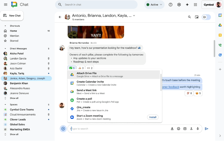Expand the group conversation name dropdown
This screenshot has width=224, height=145.
[134, 16]
